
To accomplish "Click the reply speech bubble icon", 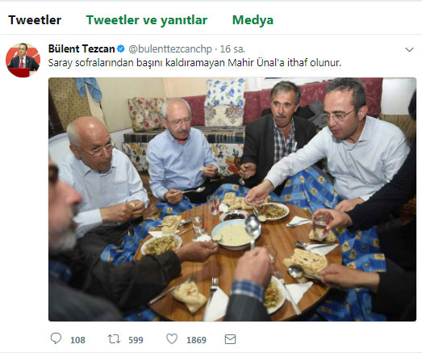I will [56, 338].
